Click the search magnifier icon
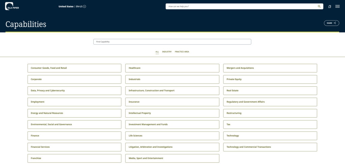The image size is (345, 167). click(x=319, y=6)
